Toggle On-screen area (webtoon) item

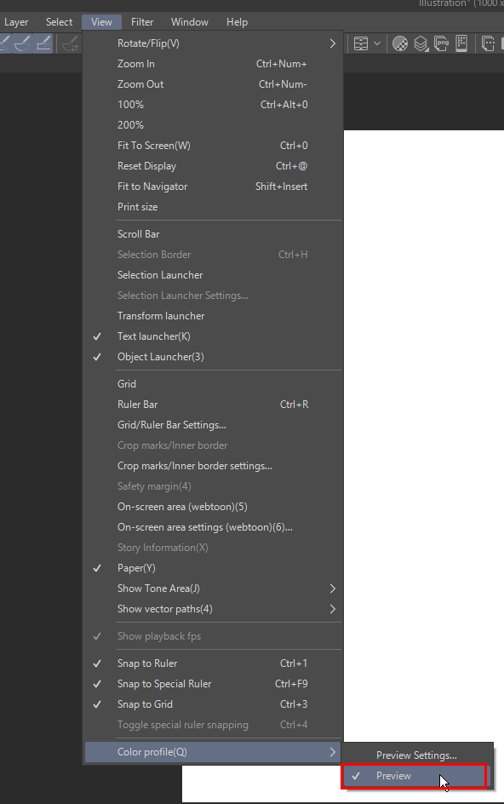(214, 507)
